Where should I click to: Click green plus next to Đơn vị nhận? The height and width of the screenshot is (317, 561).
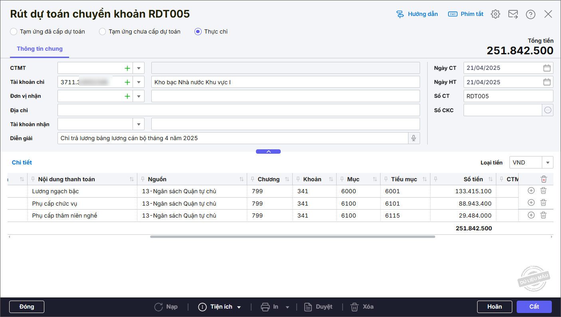click(127, 96)
